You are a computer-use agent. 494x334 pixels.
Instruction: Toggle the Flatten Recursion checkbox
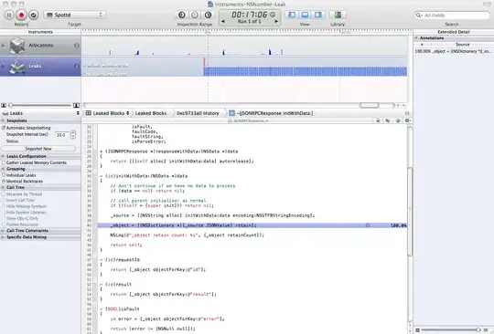click(4, 224)
